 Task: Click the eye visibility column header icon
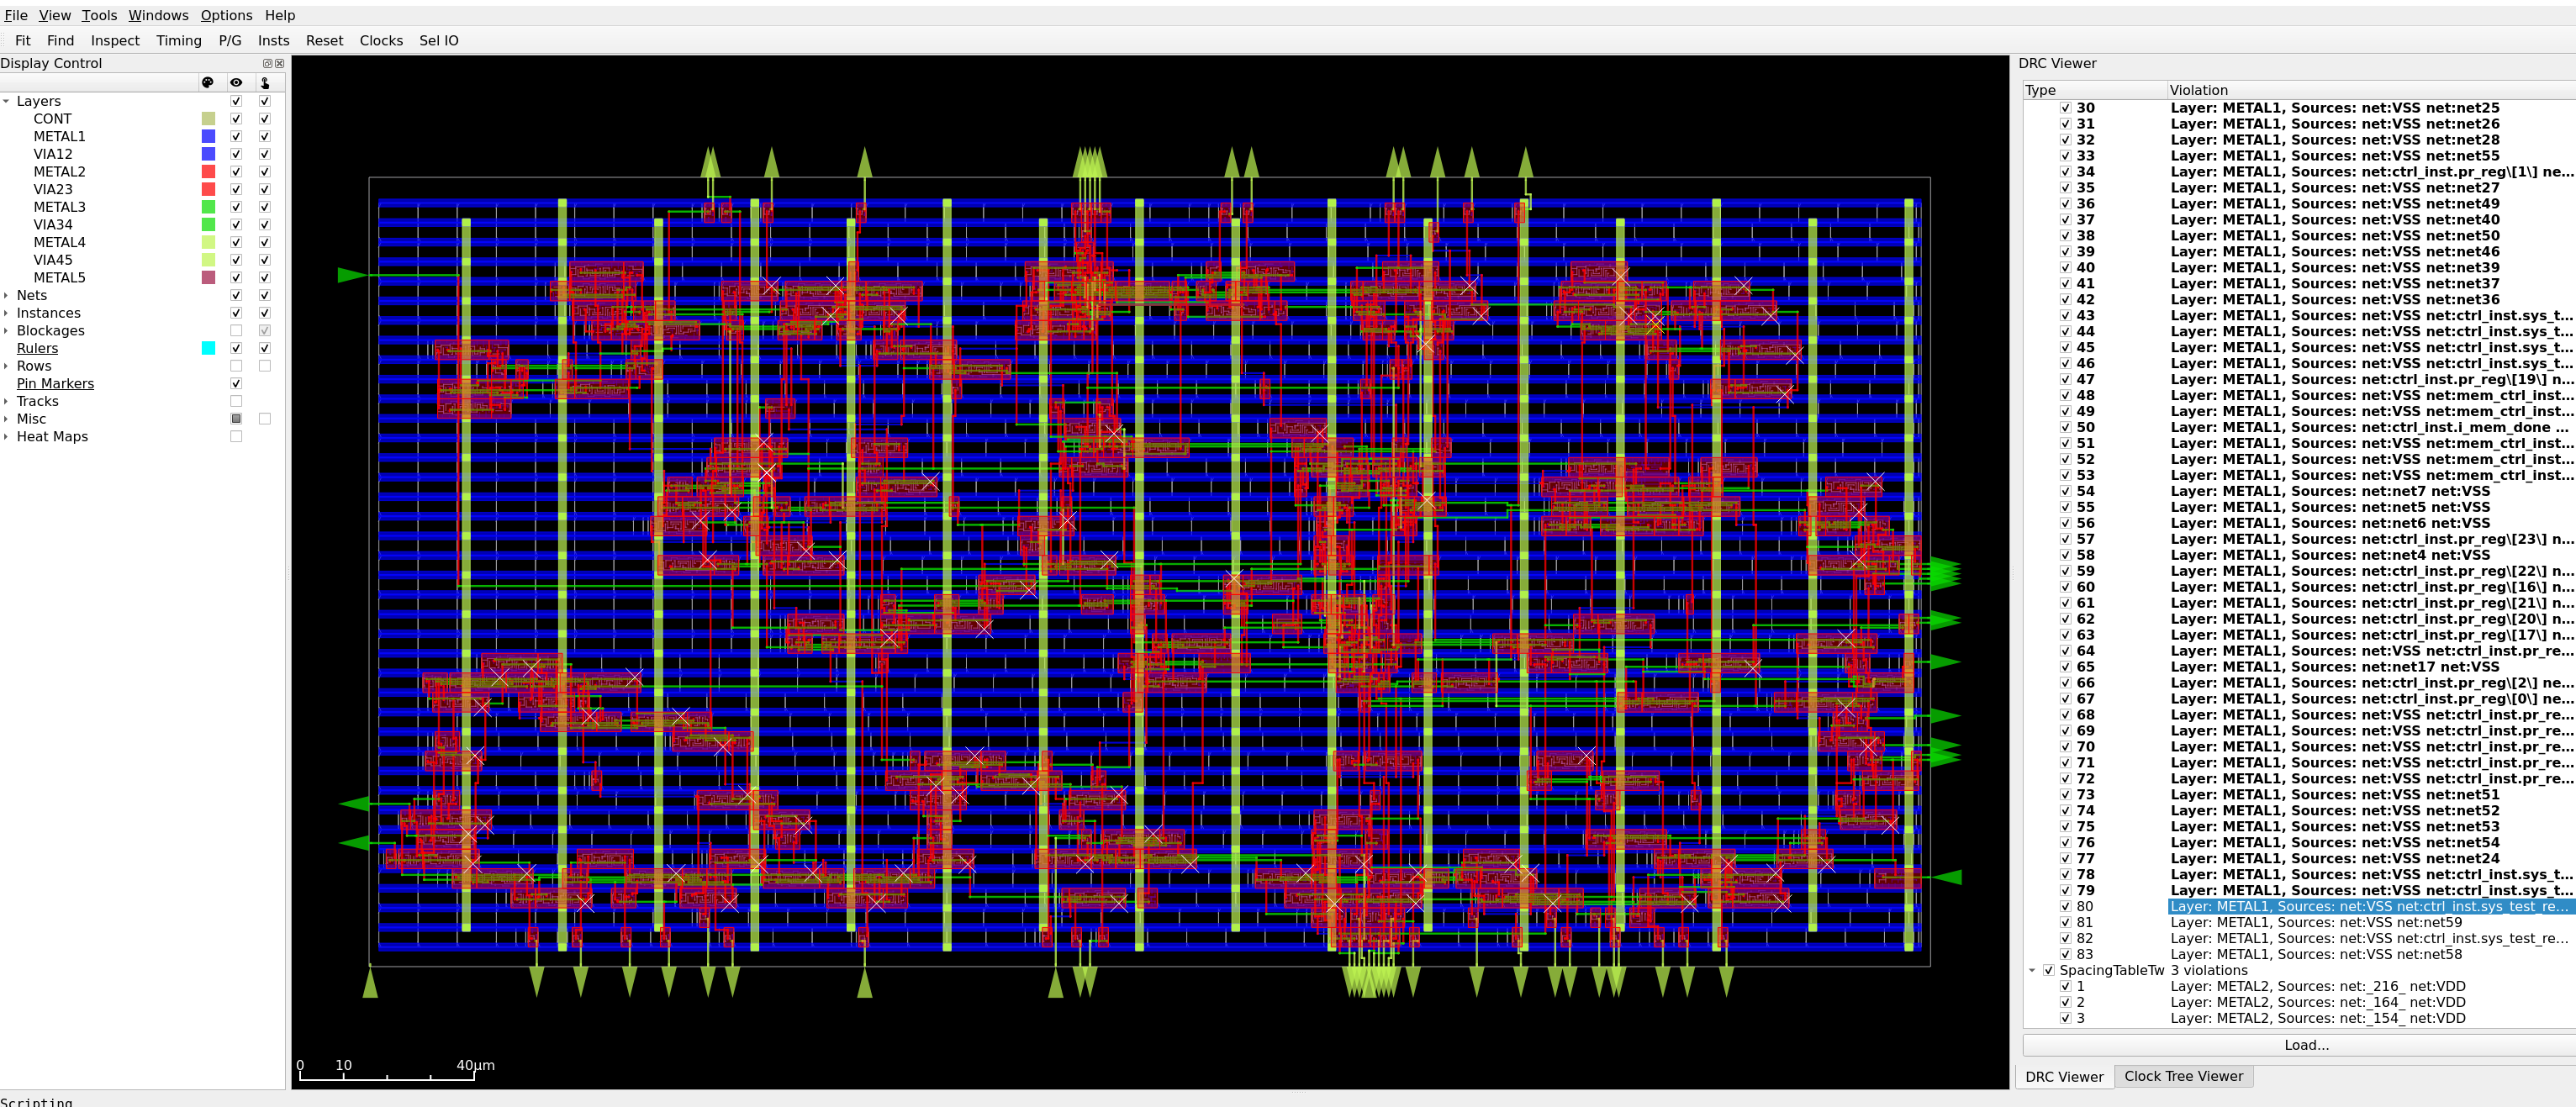tap(236, 83)
